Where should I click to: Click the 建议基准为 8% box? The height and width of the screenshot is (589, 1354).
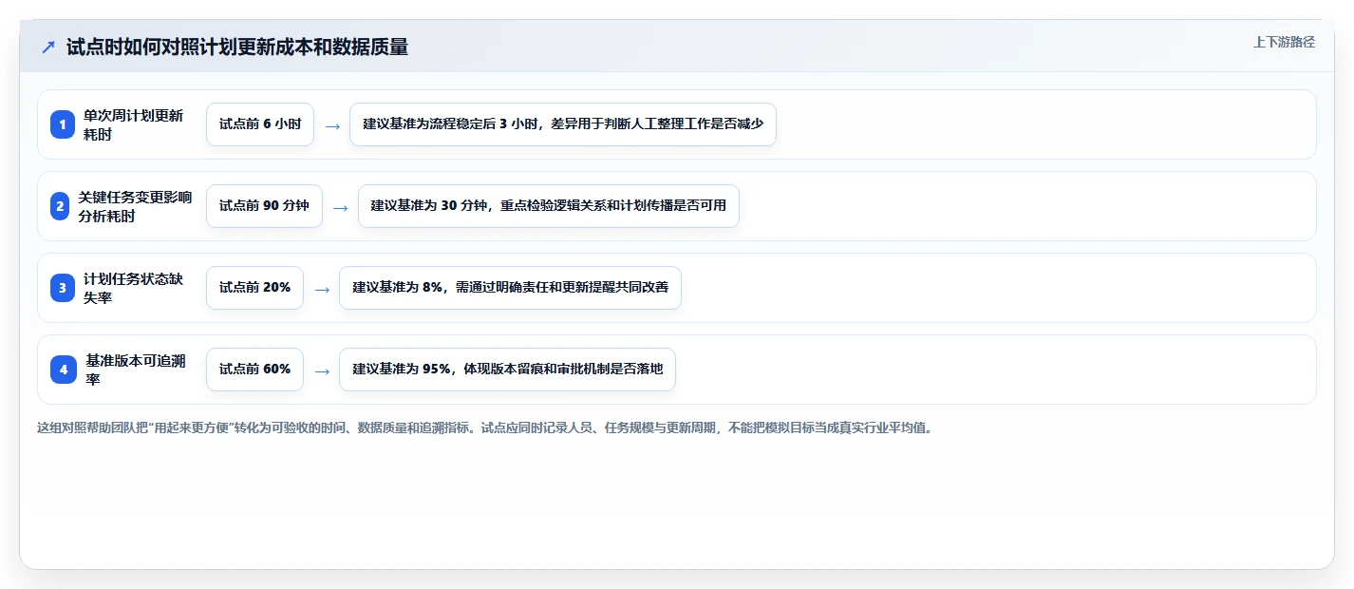[510, 288]
